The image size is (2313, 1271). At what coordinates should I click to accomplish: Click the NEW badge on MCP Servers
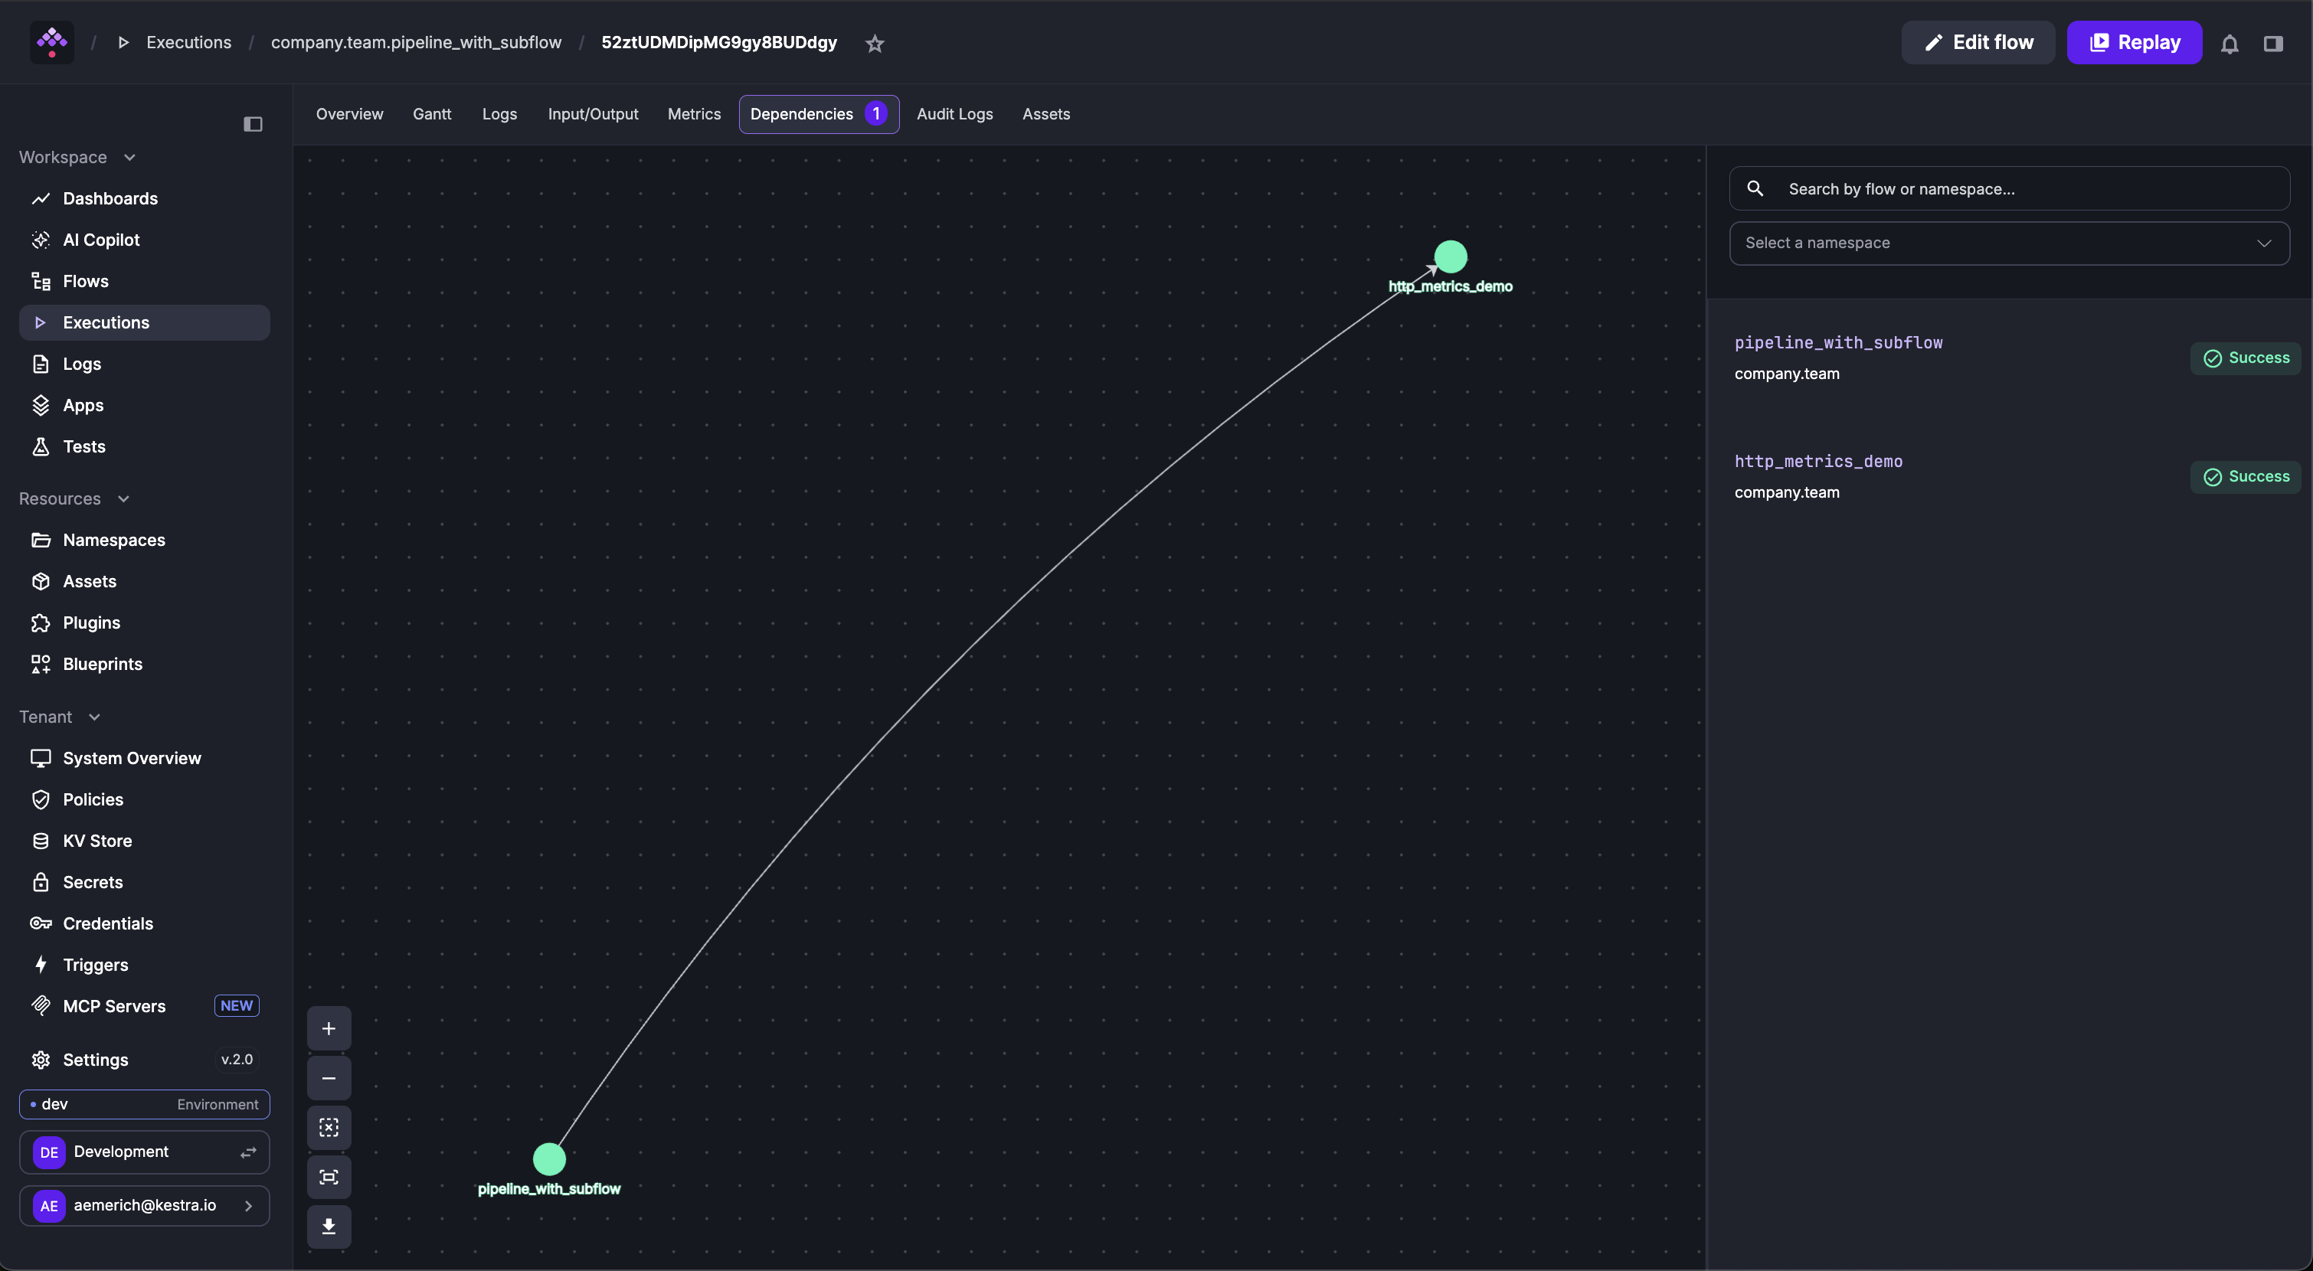(236, 1005)
